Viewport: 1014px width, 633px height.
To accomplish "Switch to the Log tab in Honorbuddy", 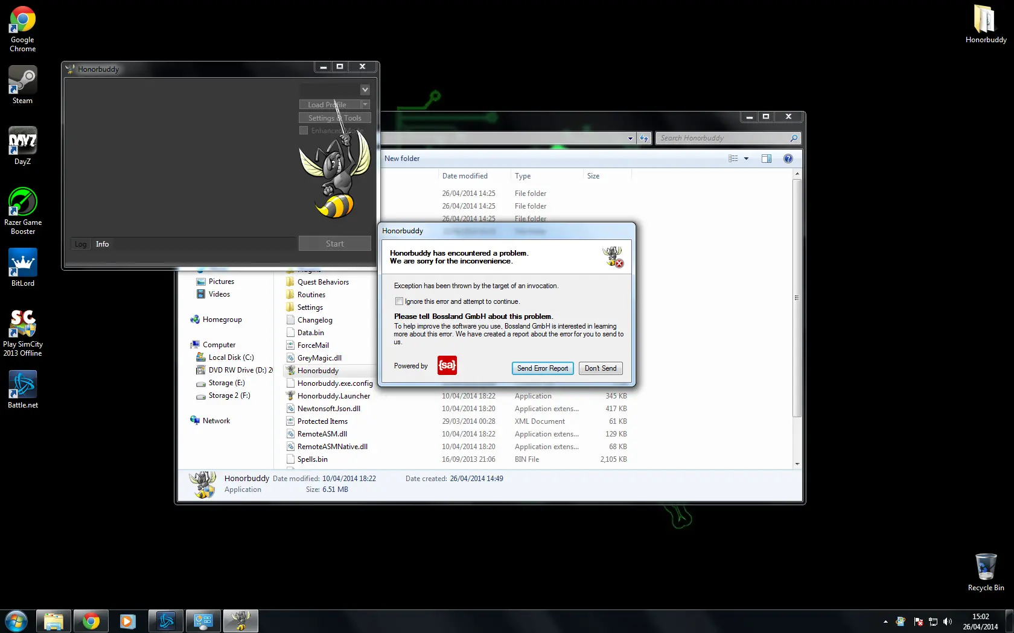I will coord(81,244).
